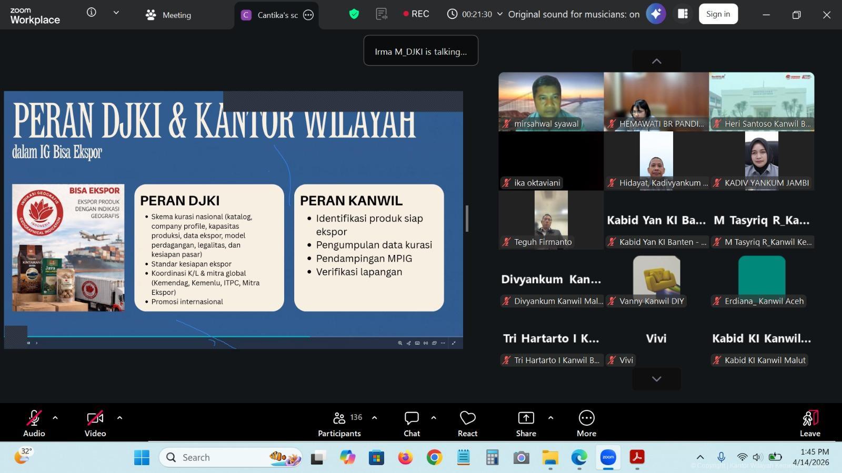The width and height of the screenshot is (842, 473).
Task: Click the Sign in button
Action: 718,14
